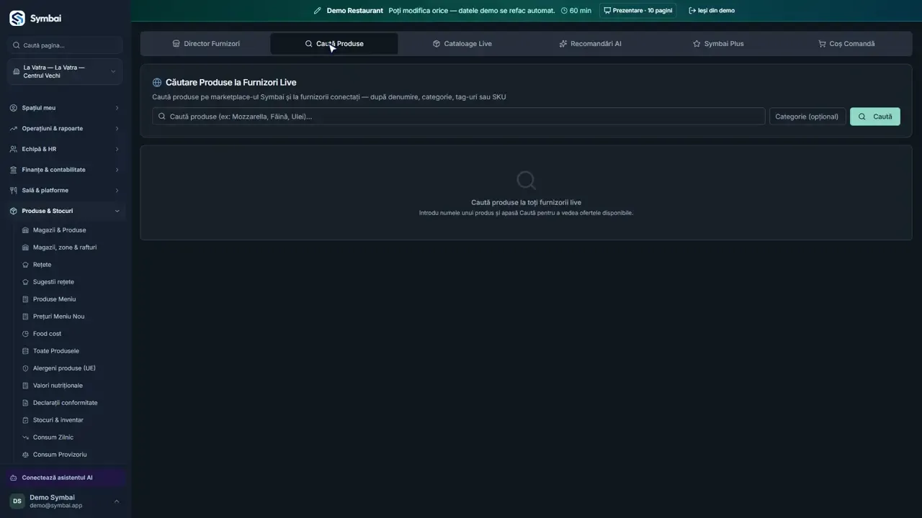
Task: Click the Director Furnizori store icon
Action: (176, 44)
